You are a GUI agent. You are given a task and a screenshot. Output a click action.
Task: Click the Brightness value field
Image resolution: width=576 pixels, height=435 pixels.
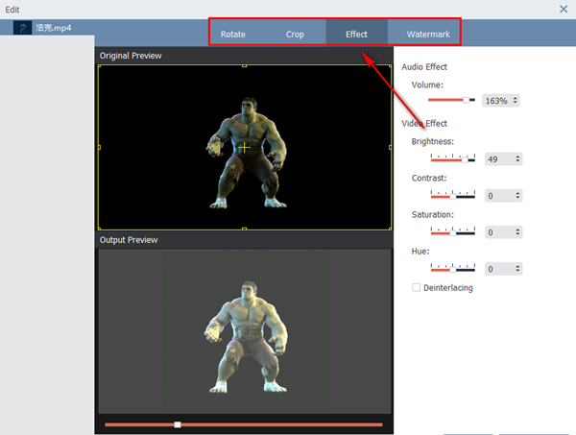coord(499,159)
